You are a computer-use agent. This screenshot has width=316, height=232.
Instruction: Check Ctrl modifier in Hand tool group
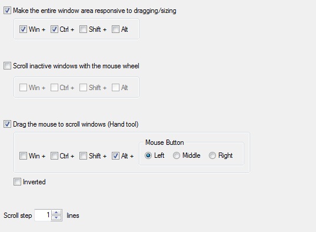point(54,155)
